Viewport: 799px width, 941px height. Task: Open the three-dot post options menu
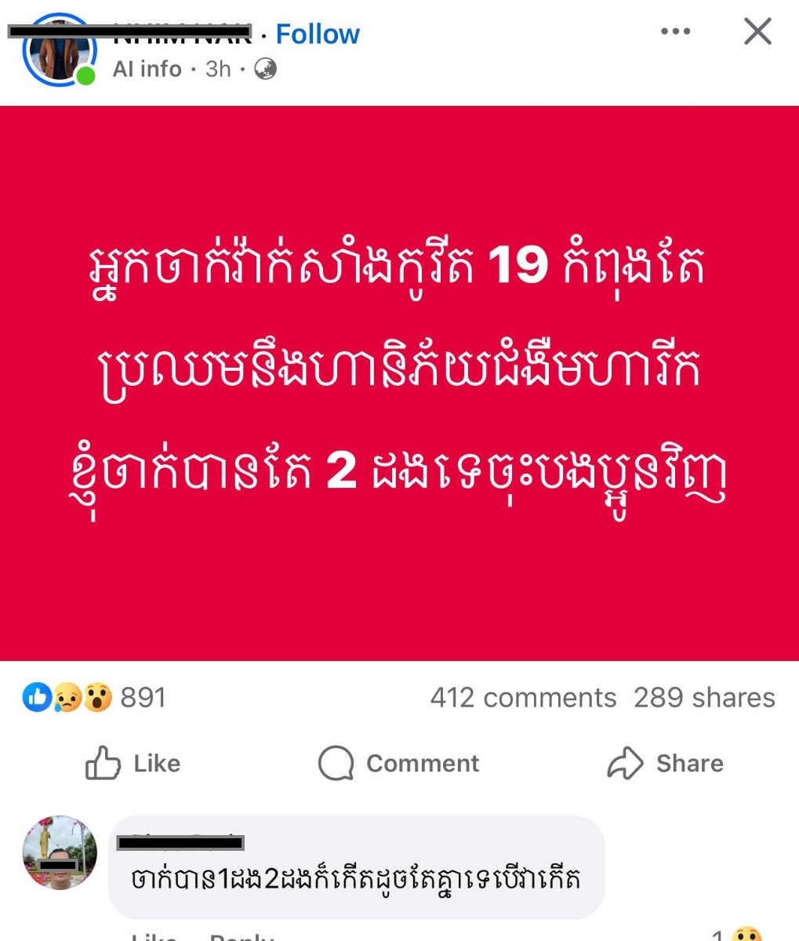point(675,32)
